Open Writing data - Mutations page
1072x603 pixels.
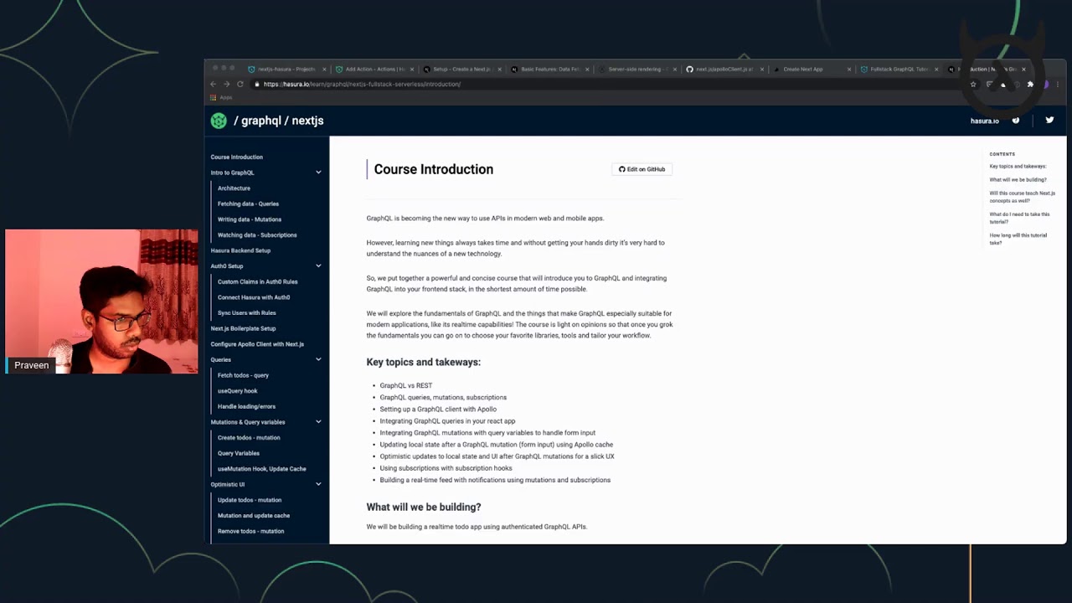coord(250,219)
